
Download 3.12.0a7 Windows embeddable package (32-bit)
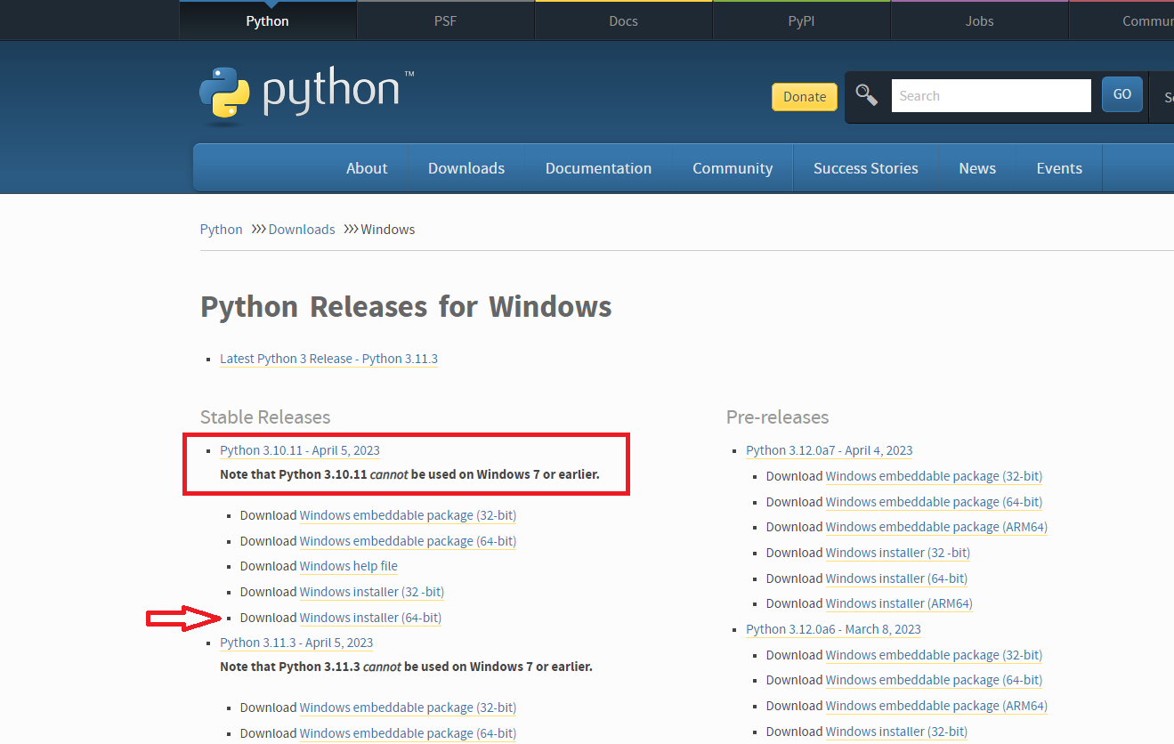pos(934,476)
